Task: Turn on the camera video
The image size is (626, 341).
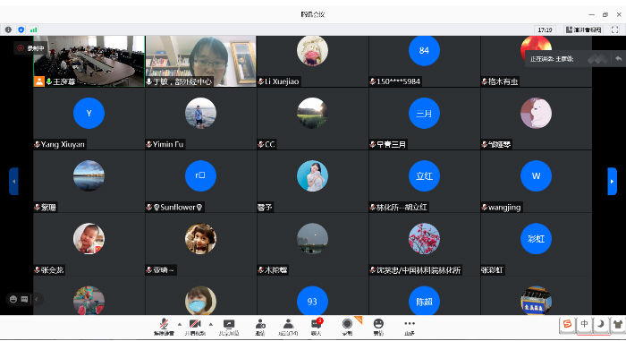Action: tap(195, 327)
